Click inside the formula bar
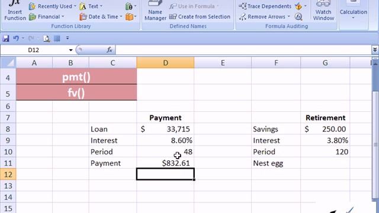379x213 pixels. click(243, 50)
